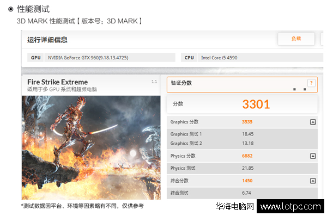The width and height of the screenshot is (327, 216).
Task: Click the CPU label
Action: tap(189, 58)
